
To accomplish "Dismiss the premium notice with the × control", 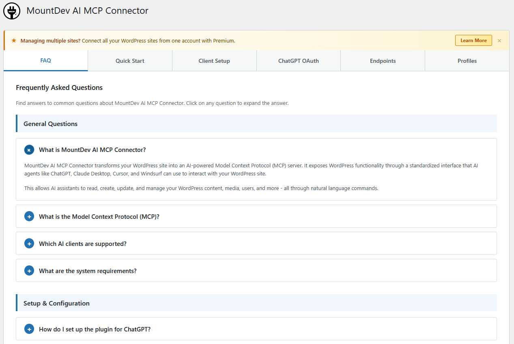I will click(x=499, y=40).
